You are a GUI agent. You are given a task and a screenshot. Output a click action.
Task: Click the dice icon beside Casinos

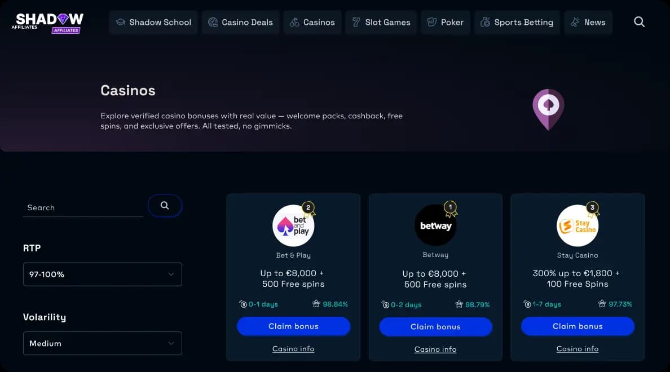click(294, 22)
